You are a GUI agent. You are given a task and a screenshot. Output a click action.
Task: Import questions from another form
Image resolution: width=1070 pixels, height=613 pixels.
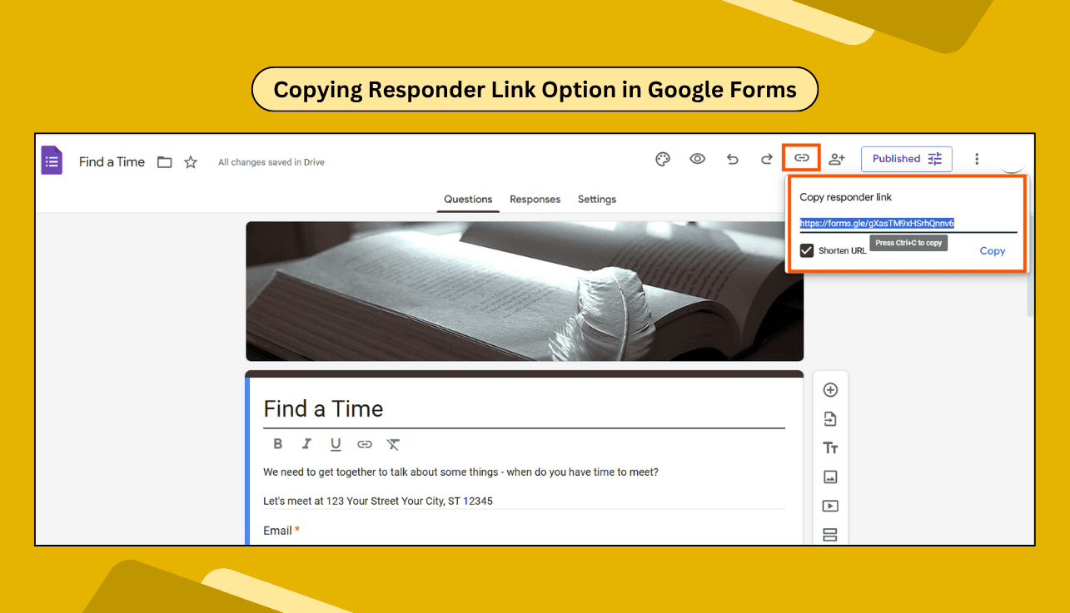830,418
